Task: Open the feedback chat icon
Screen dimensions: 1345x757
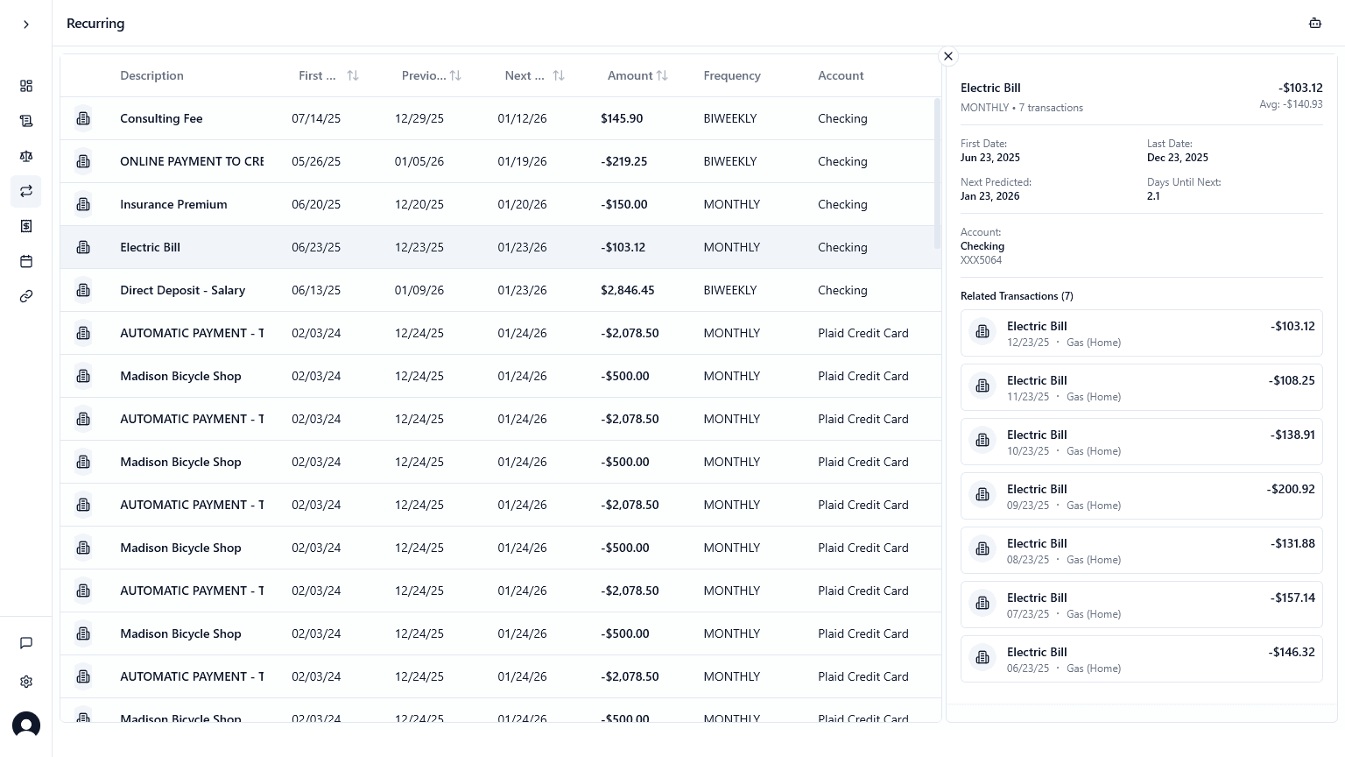Action: pyautogui.click(x=26, y=643)
